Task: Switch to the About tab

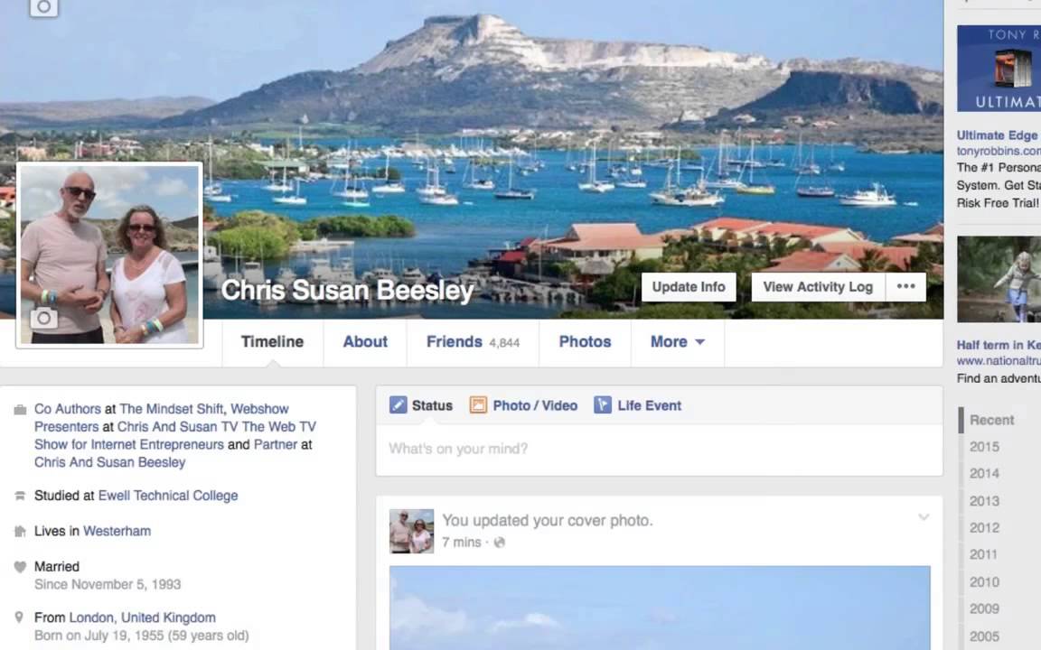Action: tap(365, 341)
